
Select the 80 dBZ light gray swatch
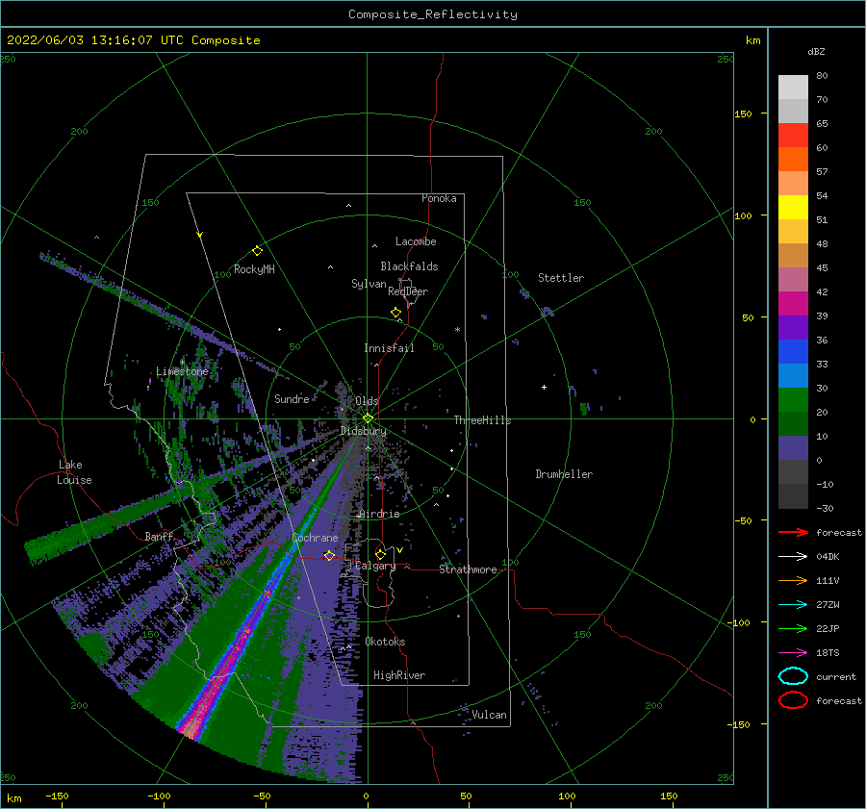point(793,88)
